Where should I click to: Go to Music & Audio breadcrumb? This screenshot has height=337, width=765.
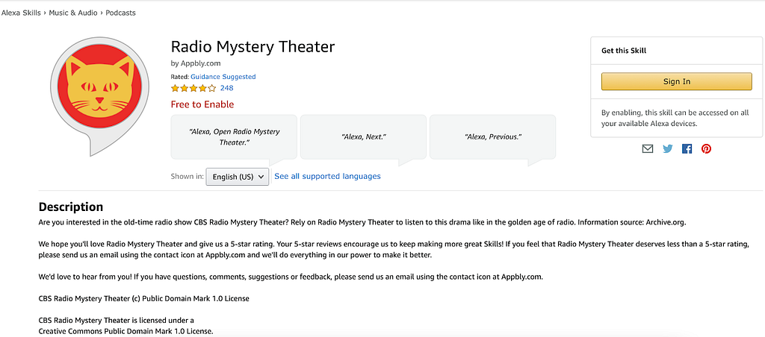pyautogui.click(x=74, y=13)
